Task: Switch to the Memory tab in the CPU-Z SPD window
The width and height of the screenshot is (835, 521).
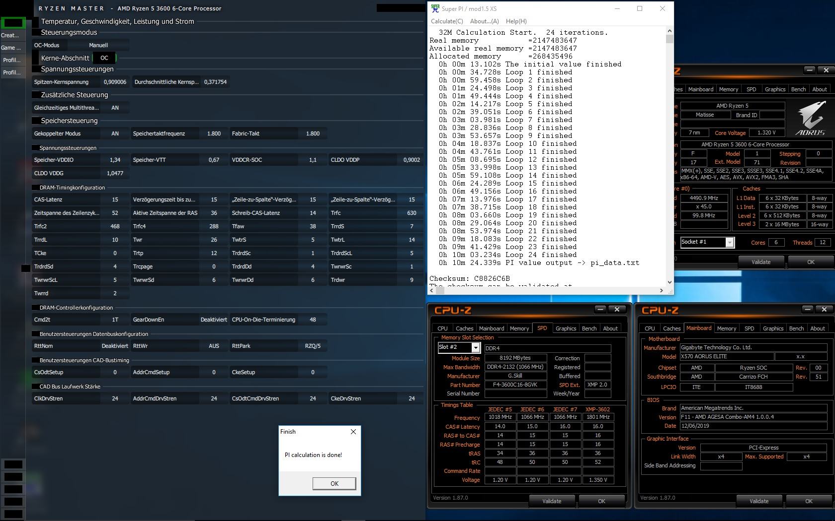Action: 519,328
